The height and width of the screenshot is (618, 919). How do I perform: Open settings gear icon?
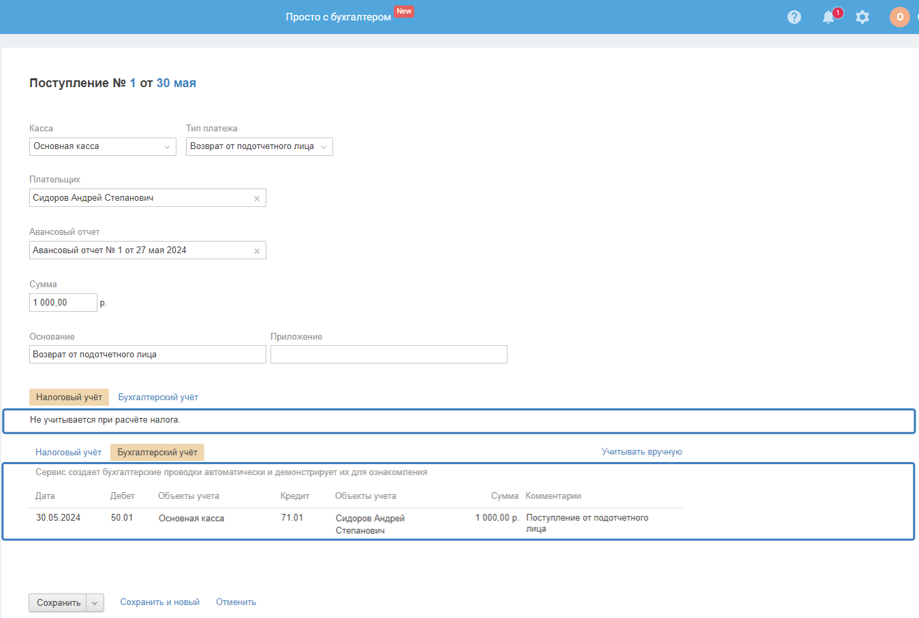click(x=862, y=17)
